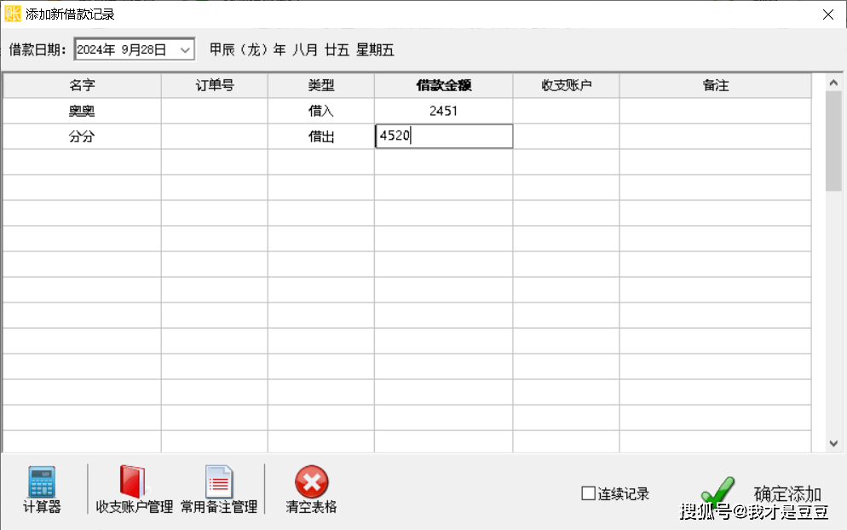The width and height of the screenshot is (847, 530).
Task: Close the 添加新借款记录 window
Action: click(828, 14)
